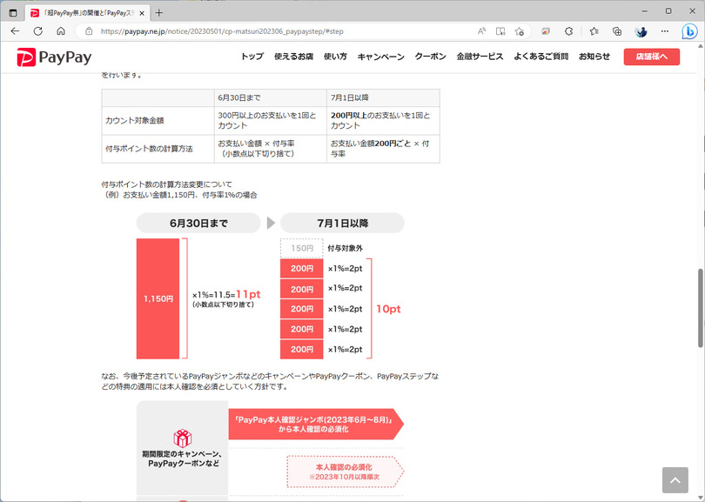Open Edge Settings and more menu
Viewport: 705px width, 502px height.
(x=665, y=31)
